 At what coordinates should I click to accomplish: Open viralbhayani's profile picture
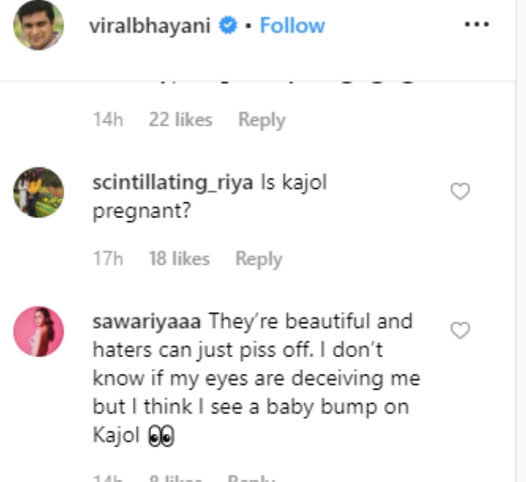pos(38,26)
